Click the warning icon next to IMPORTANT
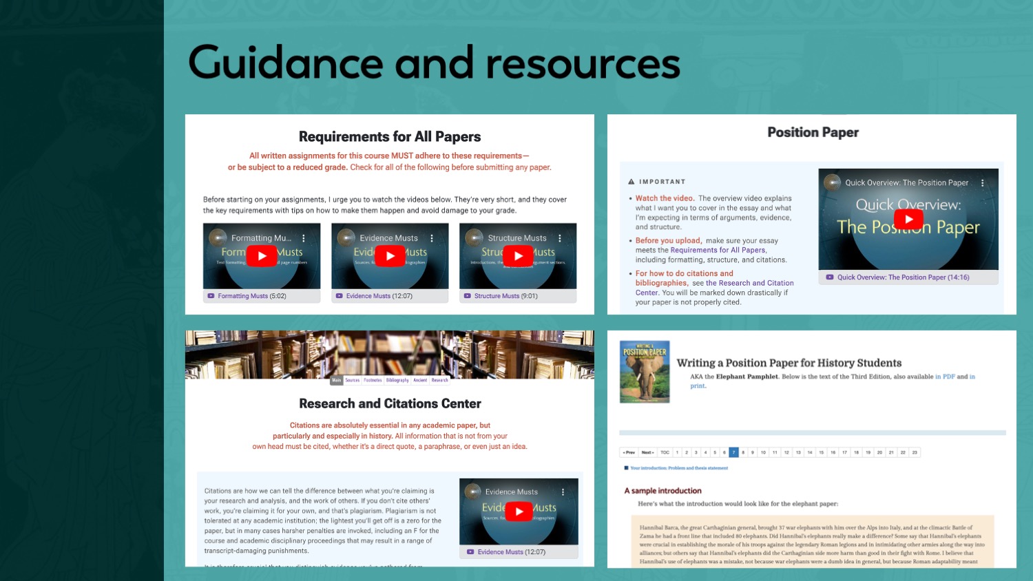The image size is (1033, 581). click(632, 181)
